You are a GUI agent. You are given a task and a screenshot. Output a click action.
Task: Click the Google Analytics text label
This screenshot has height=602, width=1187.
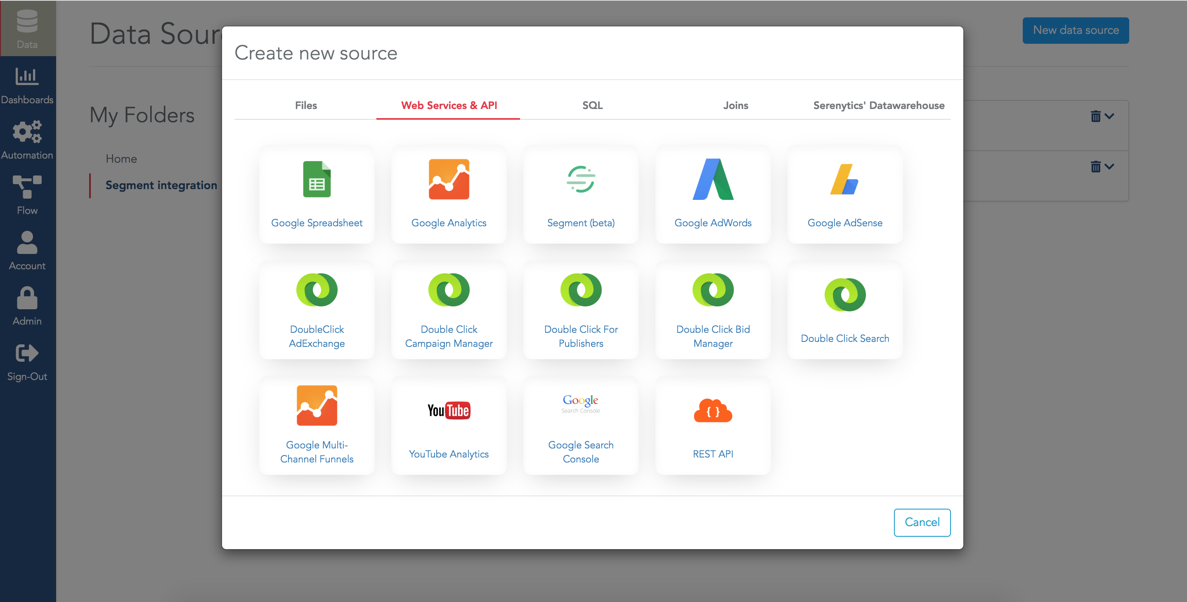pyautogui.click(x=449, y=223)
